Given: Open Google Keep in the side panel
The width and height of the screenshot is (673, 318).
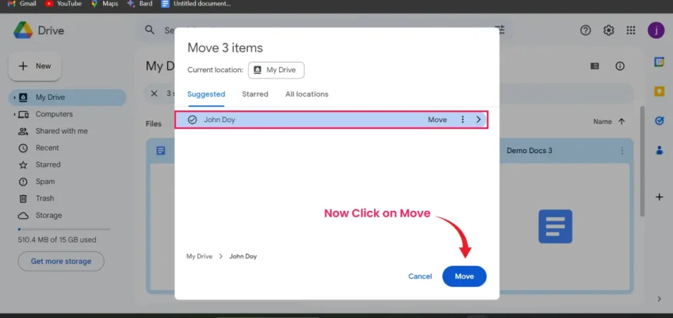Looking at the screenshot, I should 659,91.
